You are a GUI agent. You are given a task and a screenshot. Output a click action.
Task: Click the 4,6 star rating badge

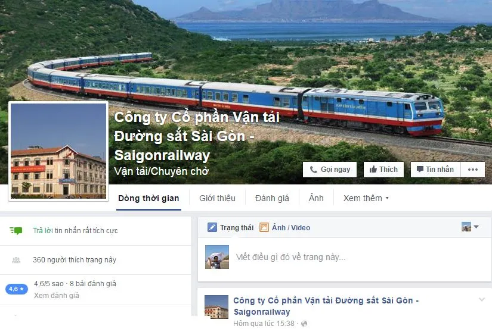point(17,289)
